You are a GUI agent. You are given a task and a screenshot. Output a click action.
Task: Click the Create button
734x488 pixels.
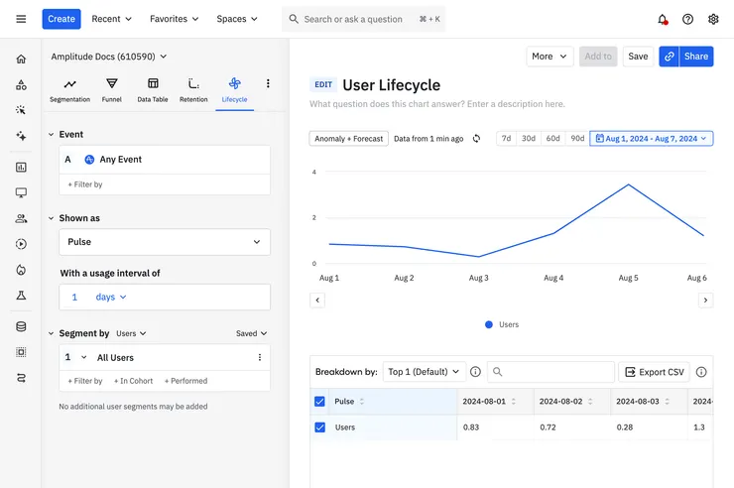pos(61,19)
